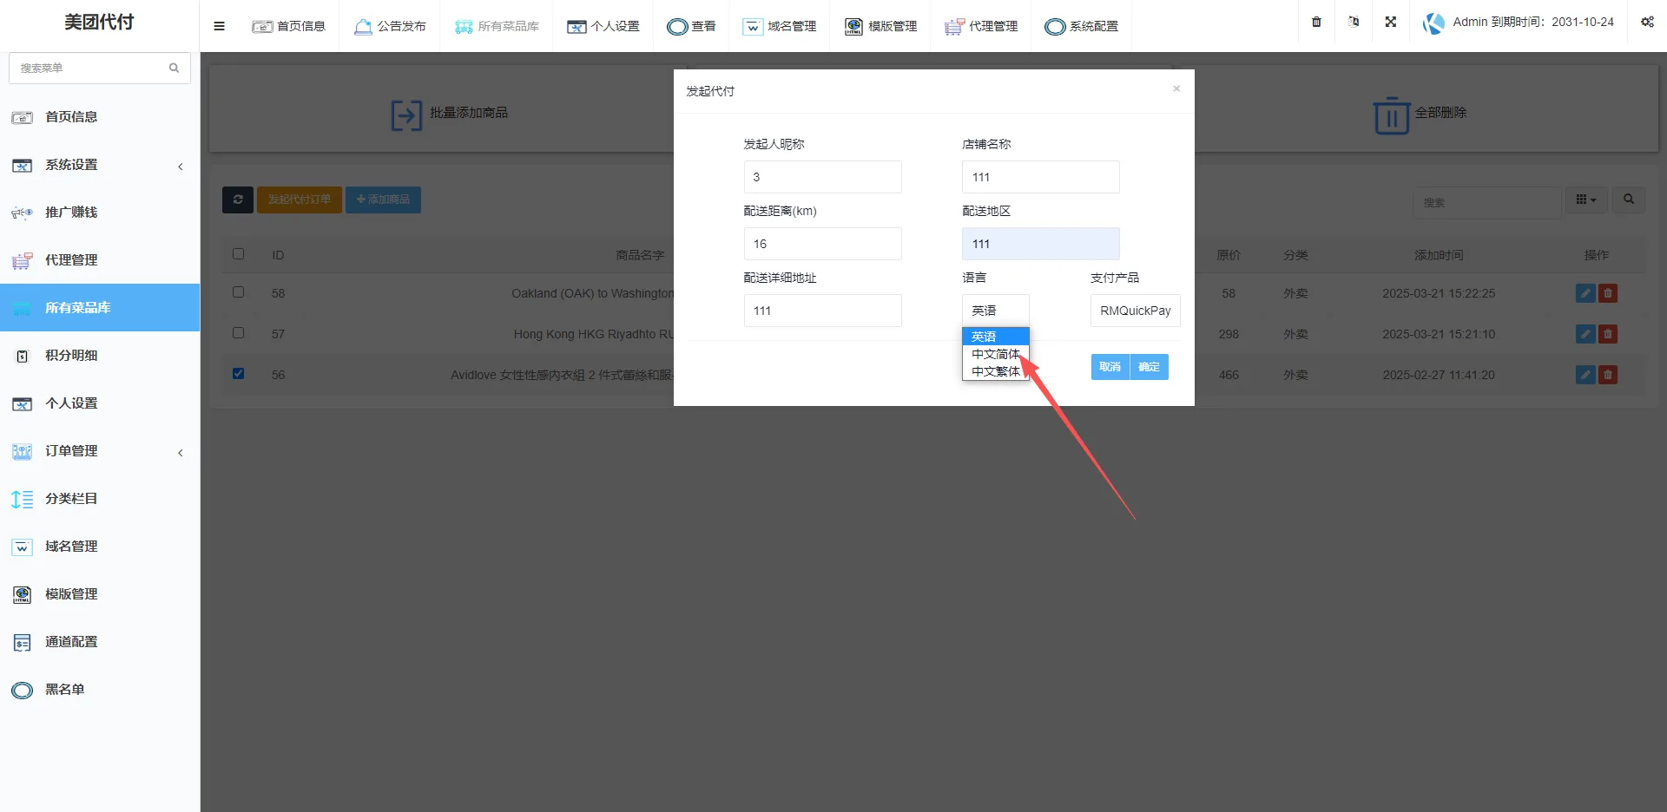Screen dimensions: 1667x812
Task: Click the table search magnifier button
Action: point(1628,200)
